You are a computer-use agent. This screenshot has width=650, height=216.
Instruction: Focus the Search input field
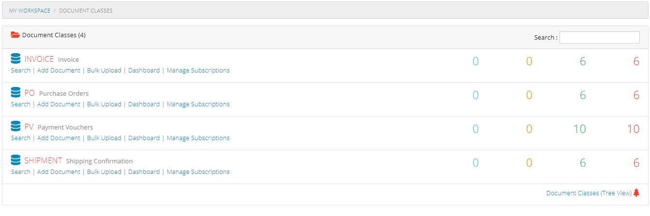click(599, 37)
